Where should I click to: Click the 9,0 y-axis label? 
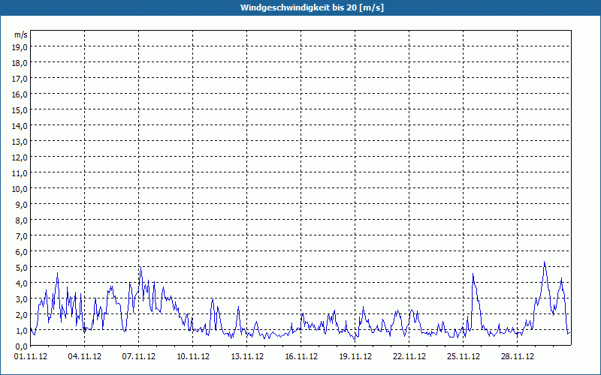point(22,205)
